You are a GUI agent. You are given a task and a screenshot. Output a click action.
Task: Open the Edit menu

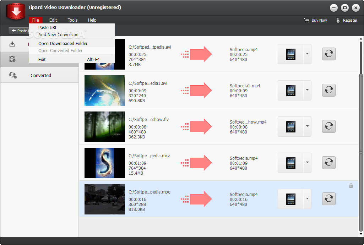(x=53, y=20)
